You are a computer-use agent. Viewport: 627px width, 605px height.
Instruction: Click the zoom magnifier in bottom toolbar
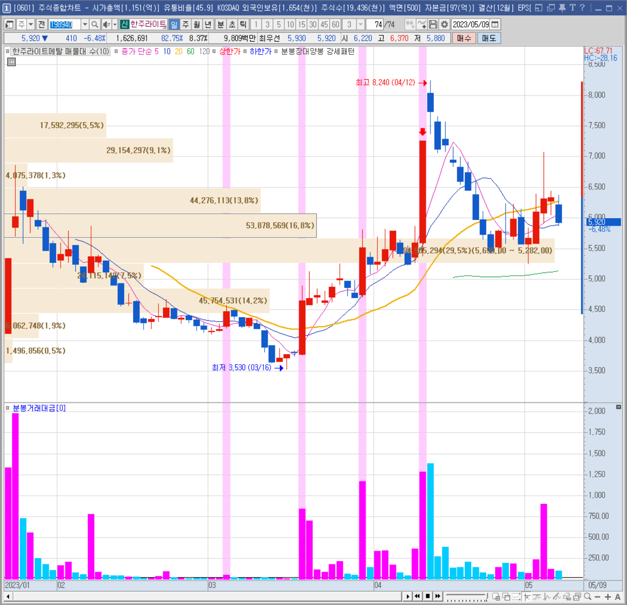click(588, 596)
